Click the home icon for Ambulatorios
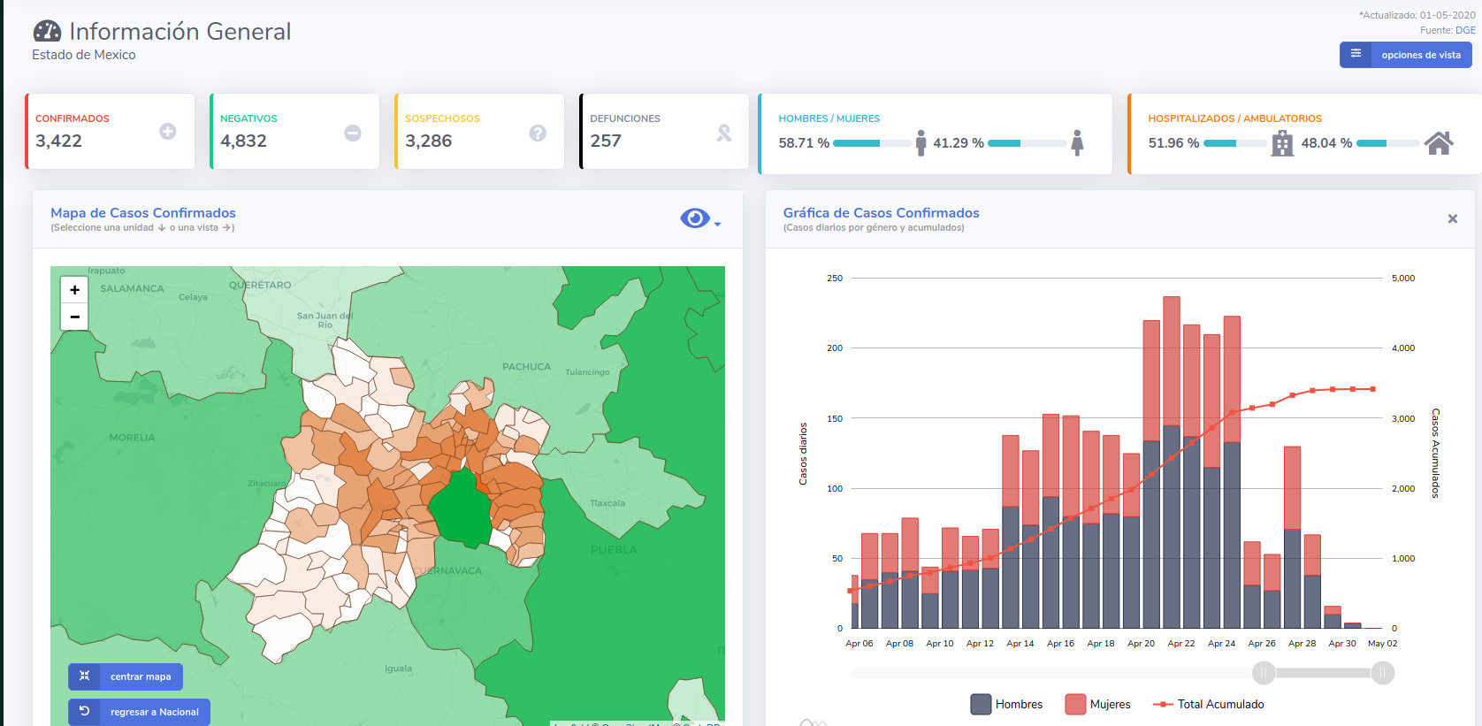The image size is (1482, 726). click(1439, 143)
